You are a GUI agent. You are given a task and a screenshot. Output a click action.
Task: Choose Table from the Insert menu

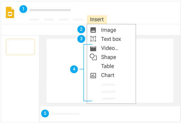[107, 66]
